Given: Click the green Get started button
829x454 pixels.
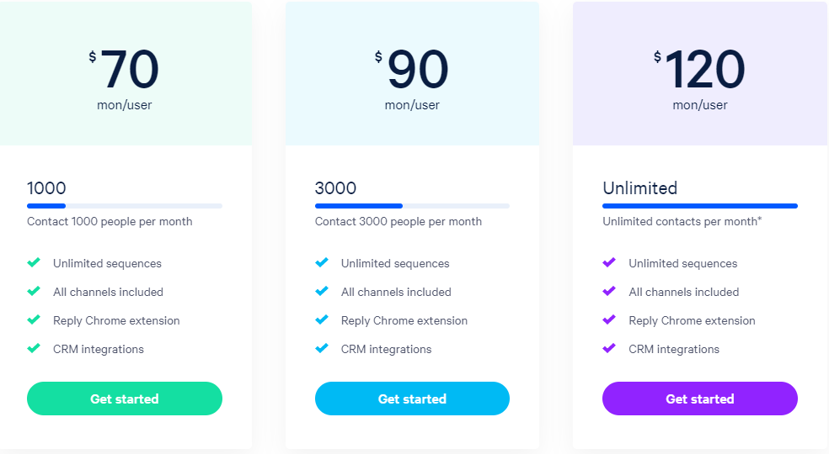Looking at the screenshot, I should pos(124,399).
